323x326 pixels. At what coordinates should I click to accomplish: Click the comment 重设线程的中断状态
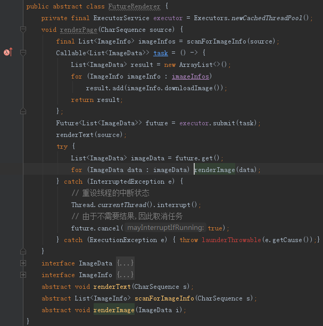(x=111, y=193)
